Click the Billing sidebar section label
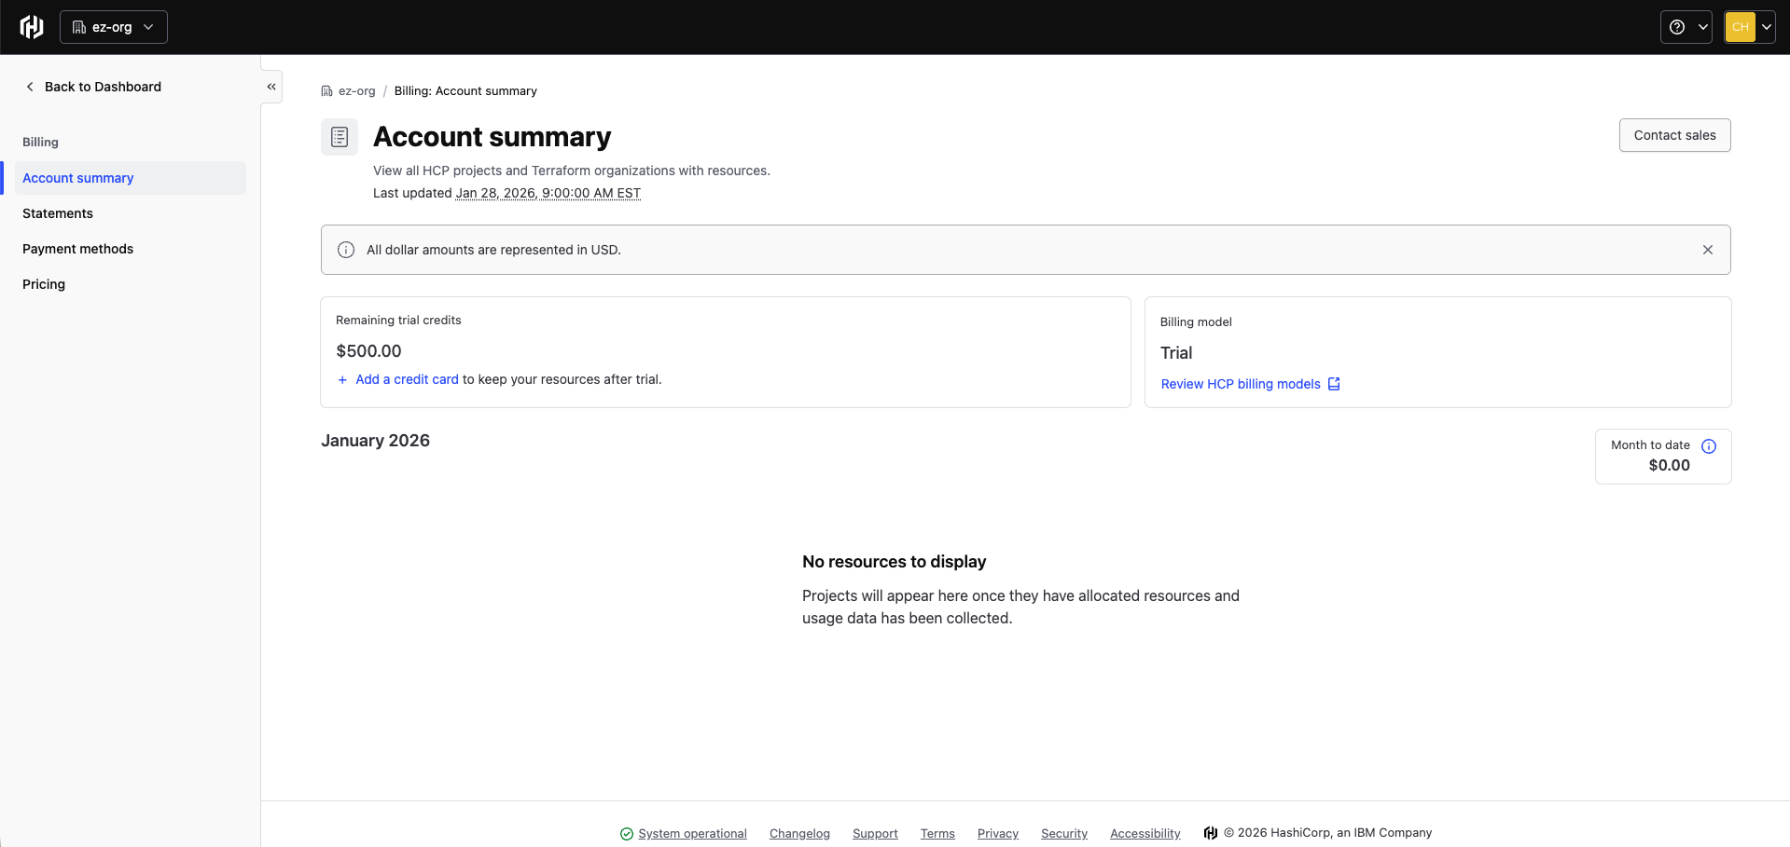Viewport: 1790px width, 847px height. point(40,143)
